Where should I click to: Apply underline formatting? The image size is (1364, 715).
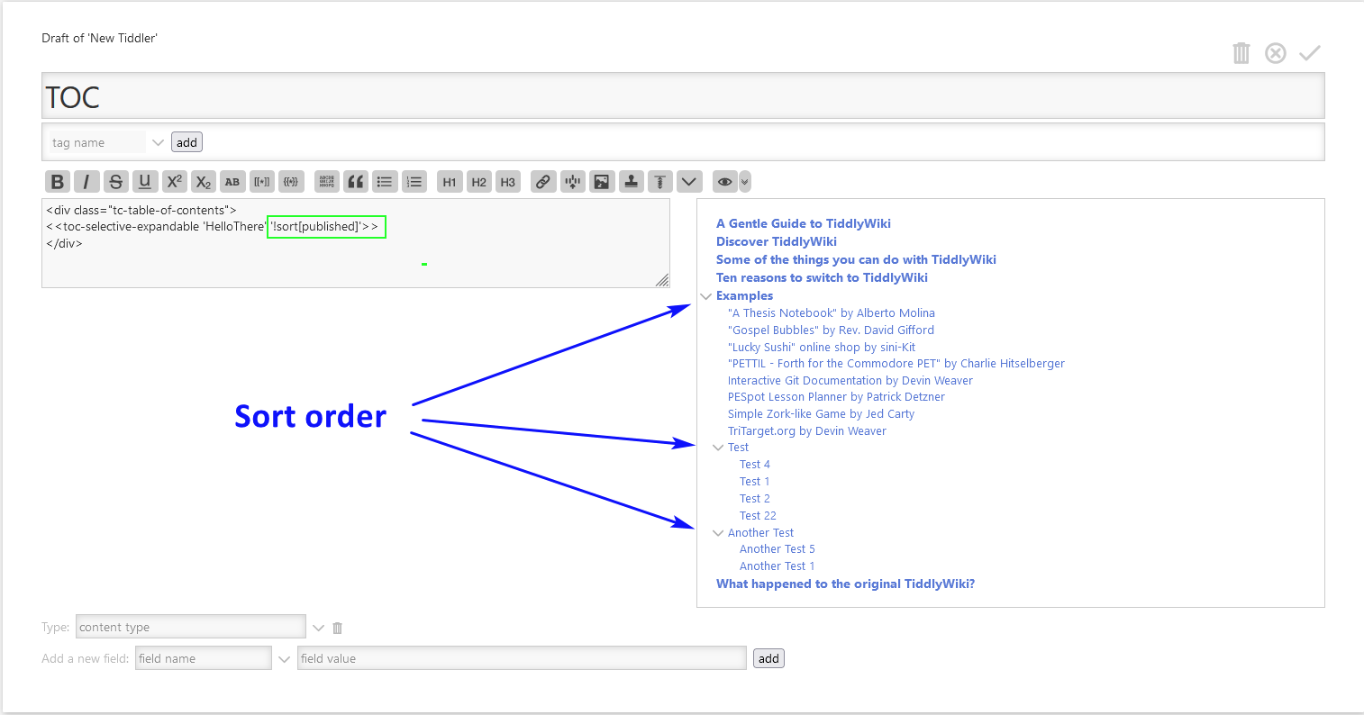[x=145, y=182]
